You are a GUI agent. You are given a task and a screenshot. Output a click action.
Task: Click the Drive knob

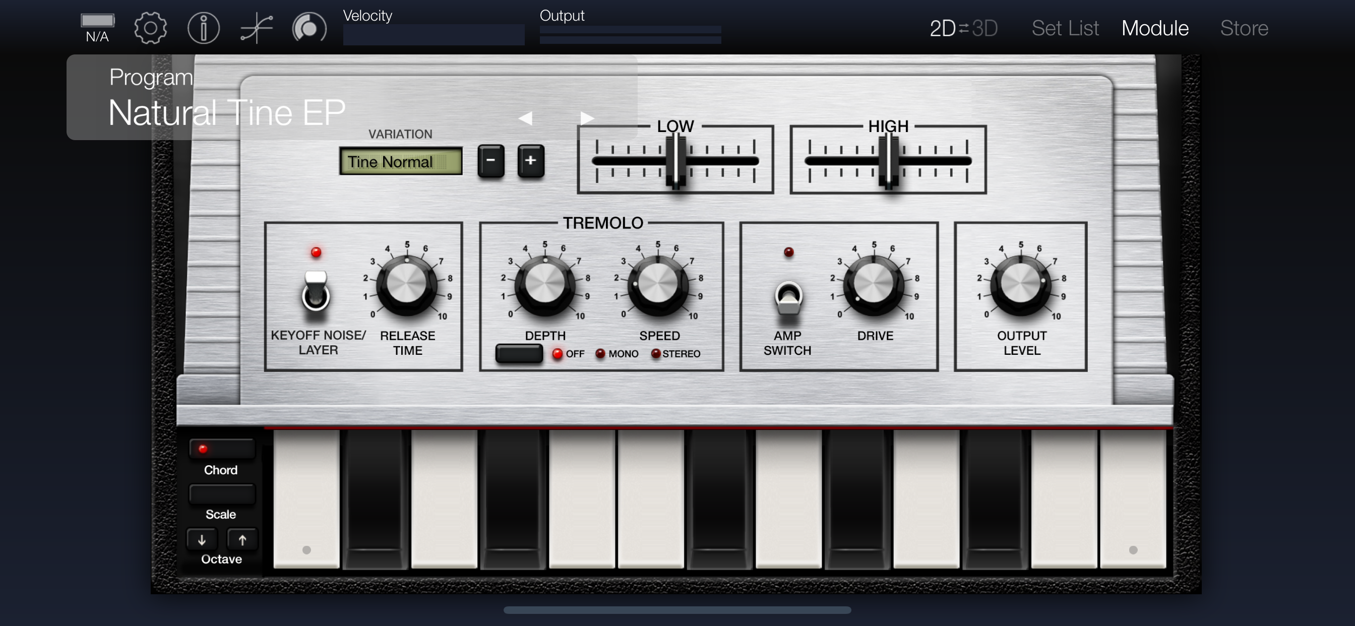click(874, 285)
